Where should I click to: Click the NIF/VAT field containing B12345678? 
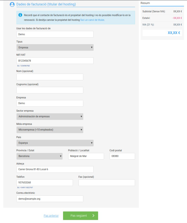point(55,61)
